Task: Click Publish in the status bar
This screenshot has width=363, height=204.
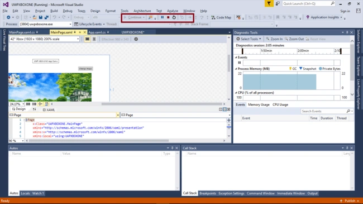Action: (350, 201)
